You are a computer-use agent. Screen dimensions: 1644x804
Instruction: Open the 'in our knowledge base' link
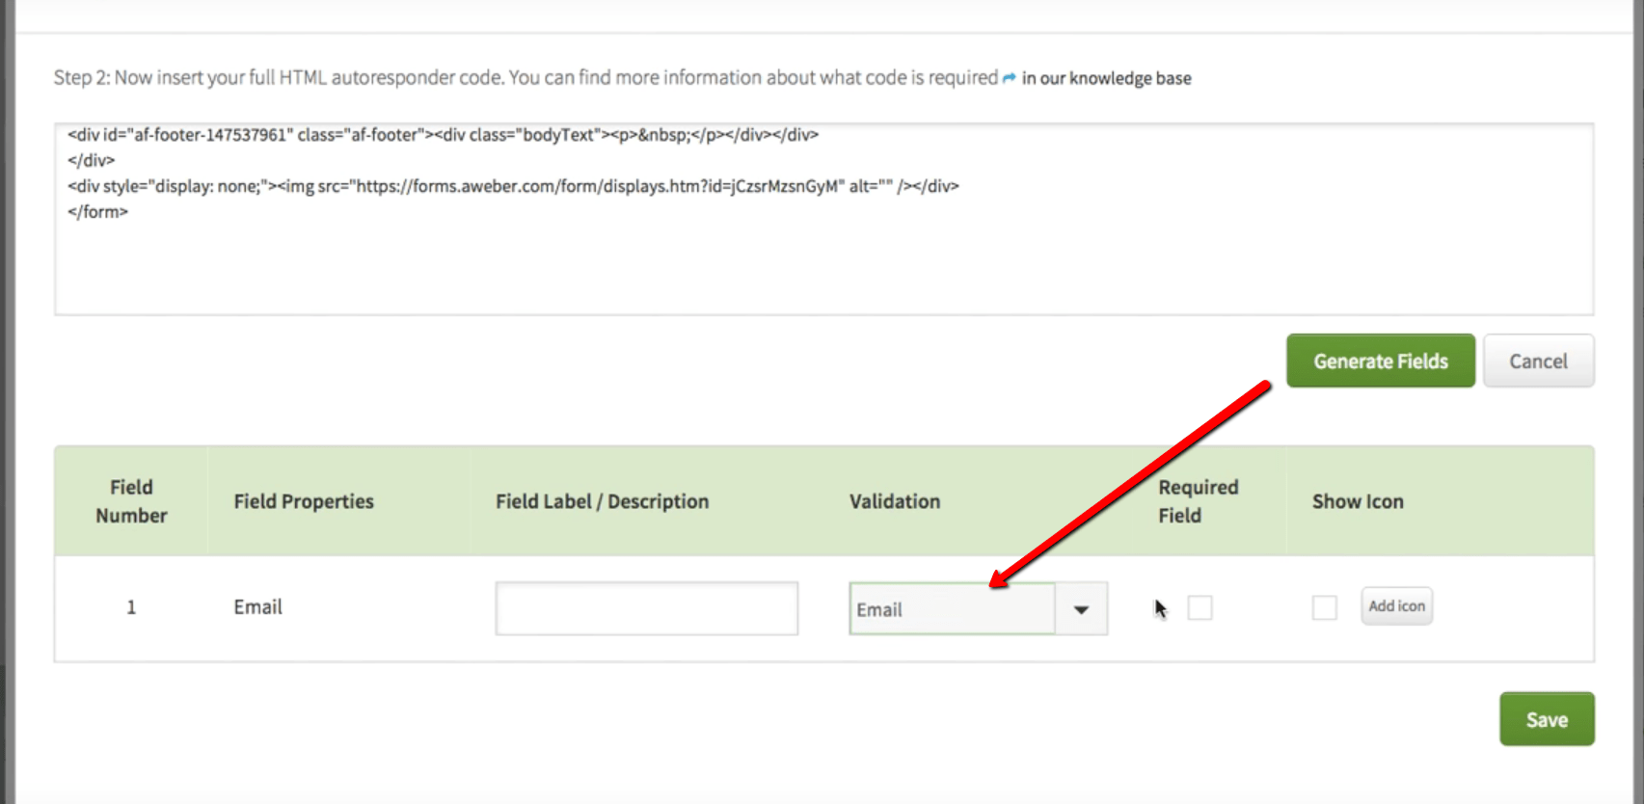[x=1106, y=78]
